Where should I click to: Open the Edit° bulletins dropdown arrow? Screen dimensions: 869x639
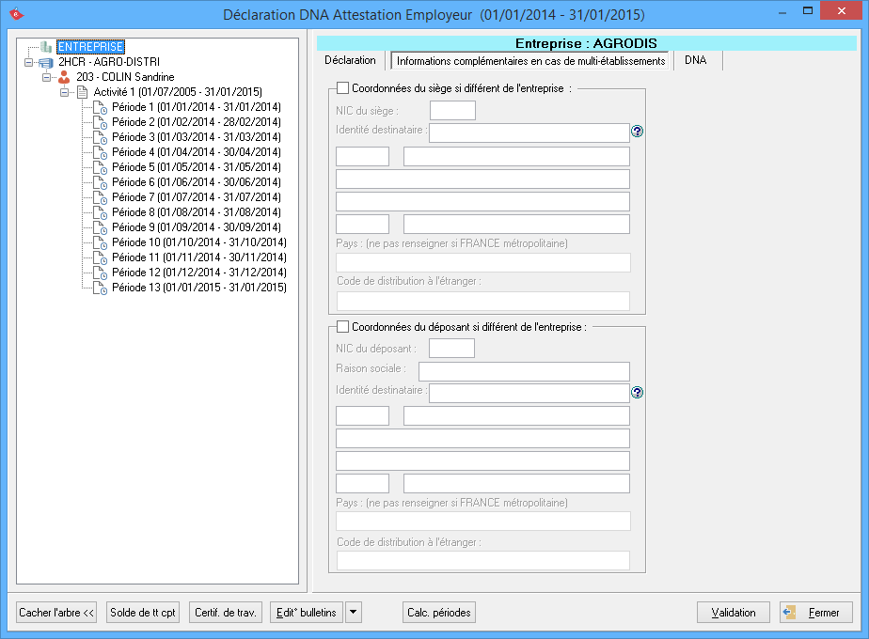[353, 613]
